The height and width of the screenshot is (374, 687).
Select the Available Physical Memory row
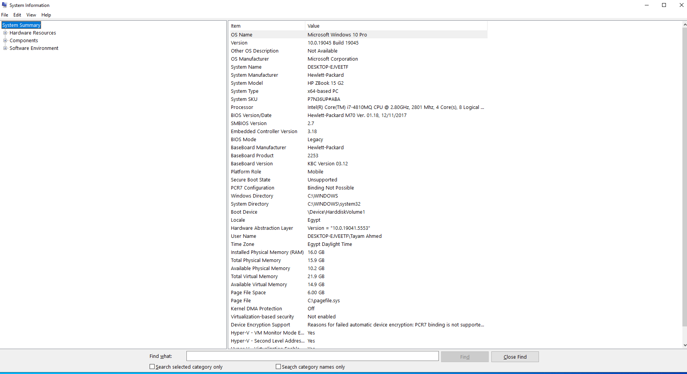click(358, 268)
